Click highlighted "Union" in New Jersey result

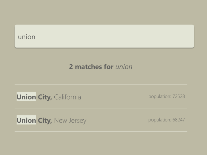(26, 121)
